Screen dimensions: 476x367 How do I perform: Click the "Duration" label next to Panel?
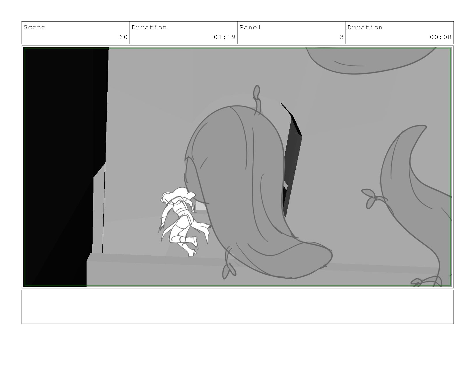(x=365, y=28)
